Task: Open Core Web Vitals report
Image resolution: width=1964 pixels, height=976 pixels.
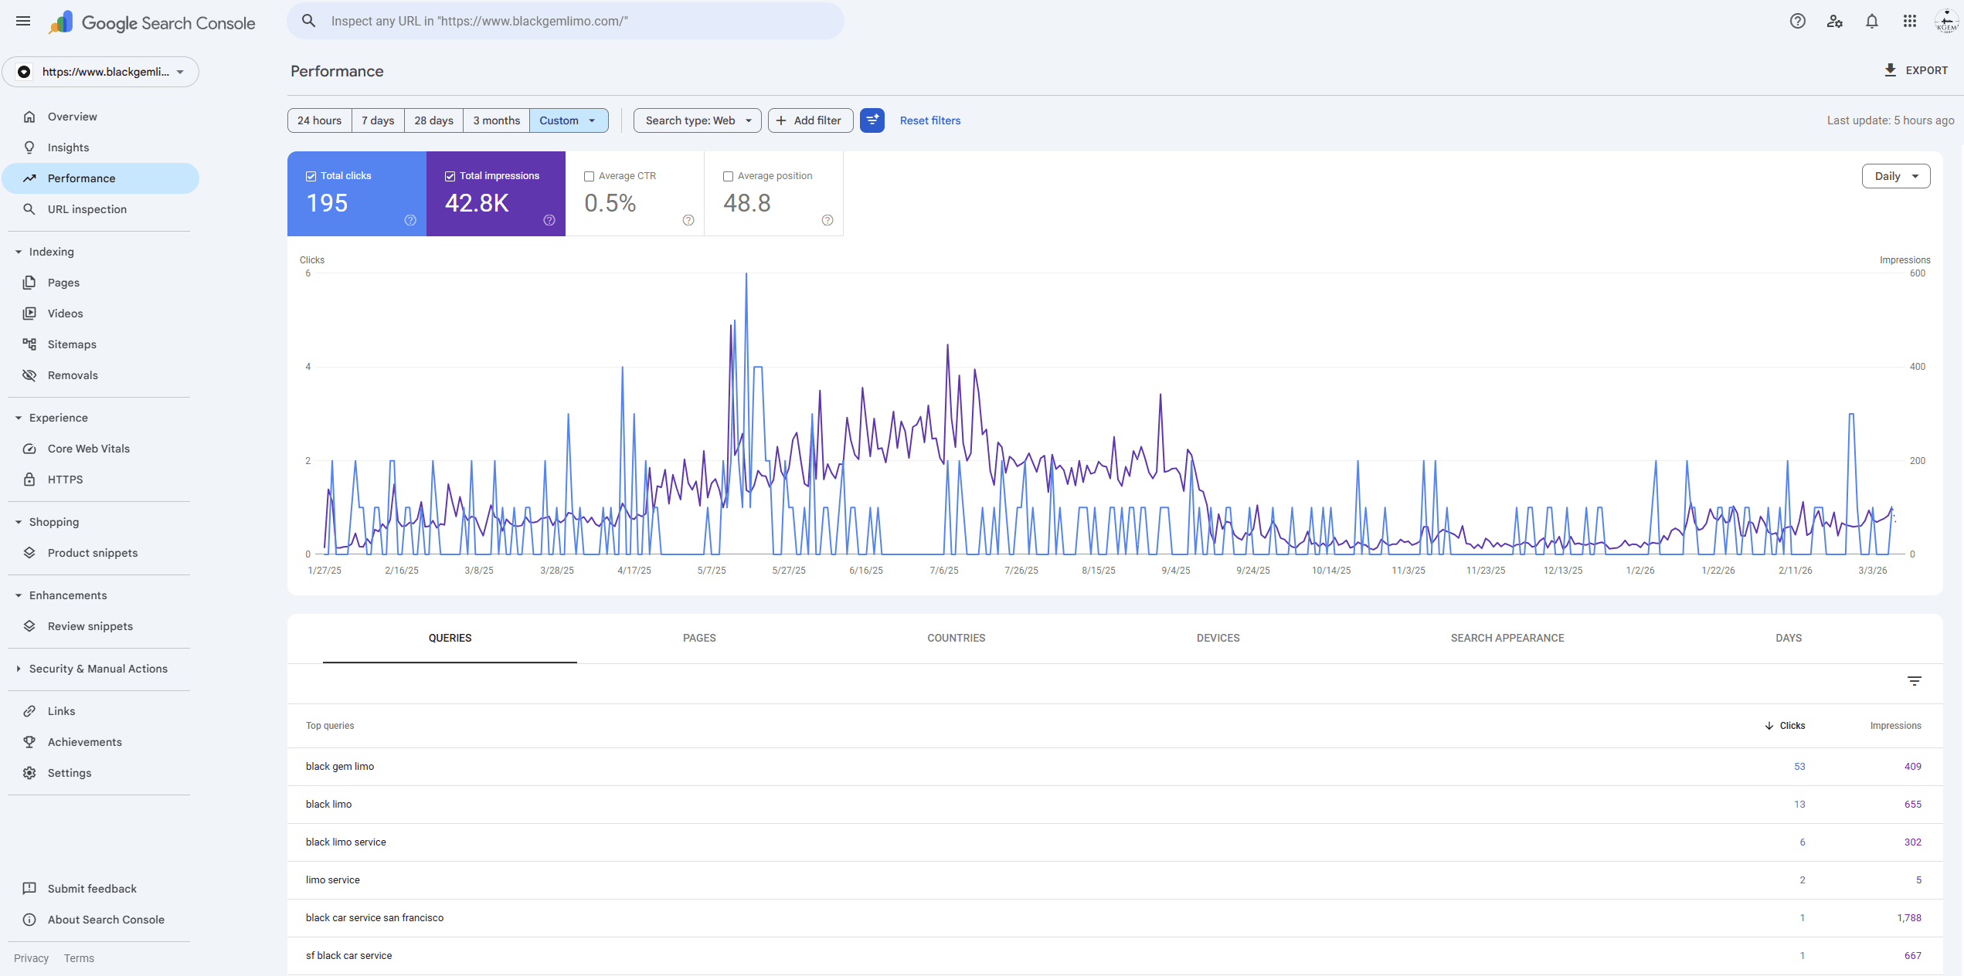Action: pyautogui.click(x=89, y=448)
